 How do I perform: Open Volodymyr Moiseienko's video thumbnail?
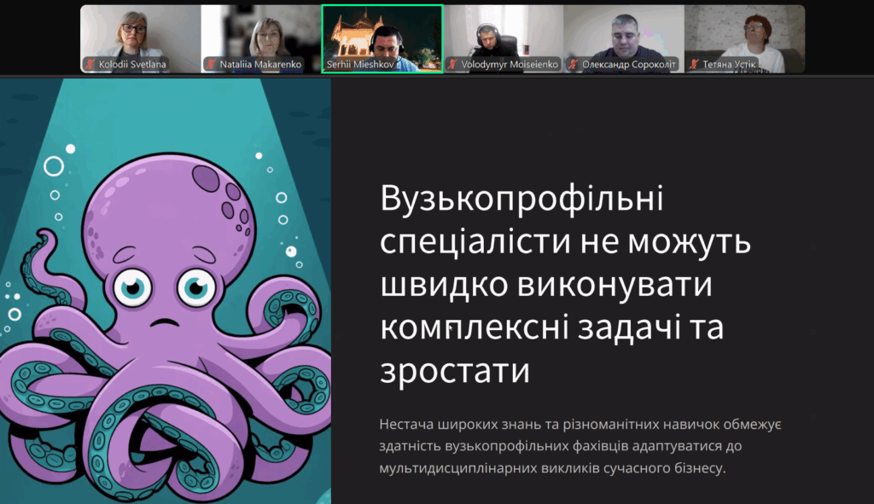[x=503, y=34]
